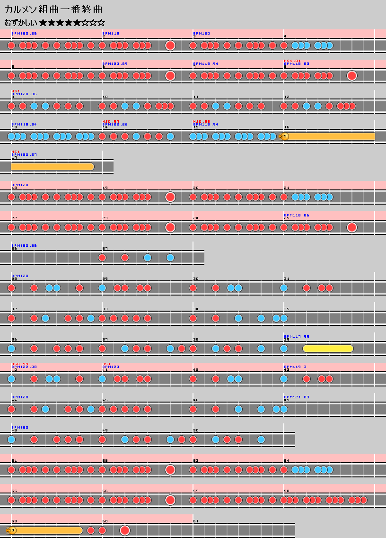Click the large red note in measure 56
The image size is (386, 538).
tap(170, 500)
